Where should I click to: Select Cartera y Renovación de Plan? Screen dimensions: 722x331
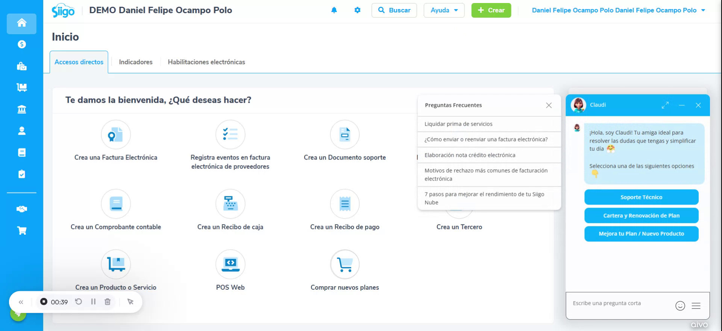[641, 216]
